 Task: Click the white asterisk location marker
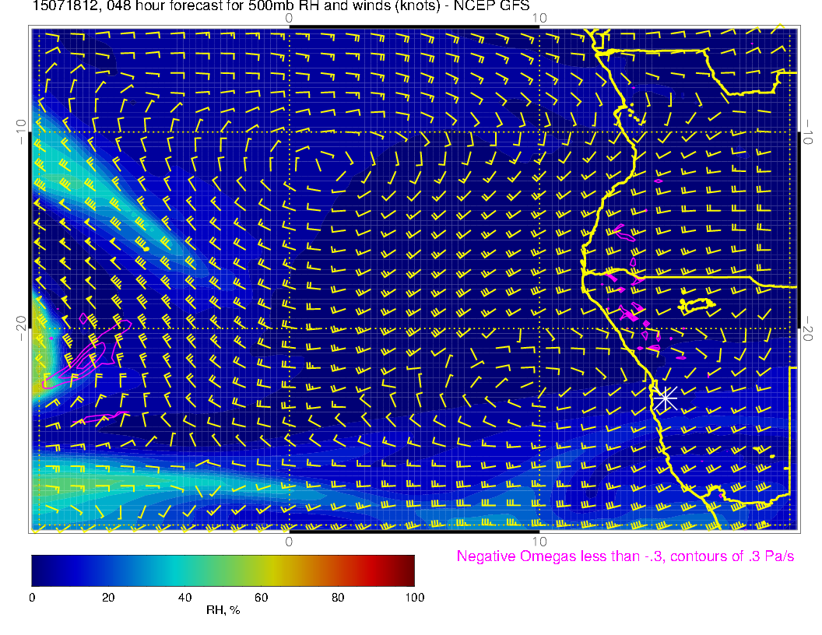pyautogui.click(x=664, y=398)
